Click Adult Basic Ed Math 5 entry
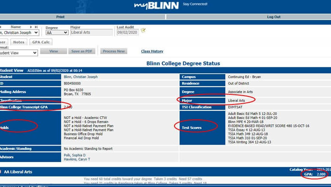This screenshot has height=187, width=331. pyautogui.click(x=252, y=113)
